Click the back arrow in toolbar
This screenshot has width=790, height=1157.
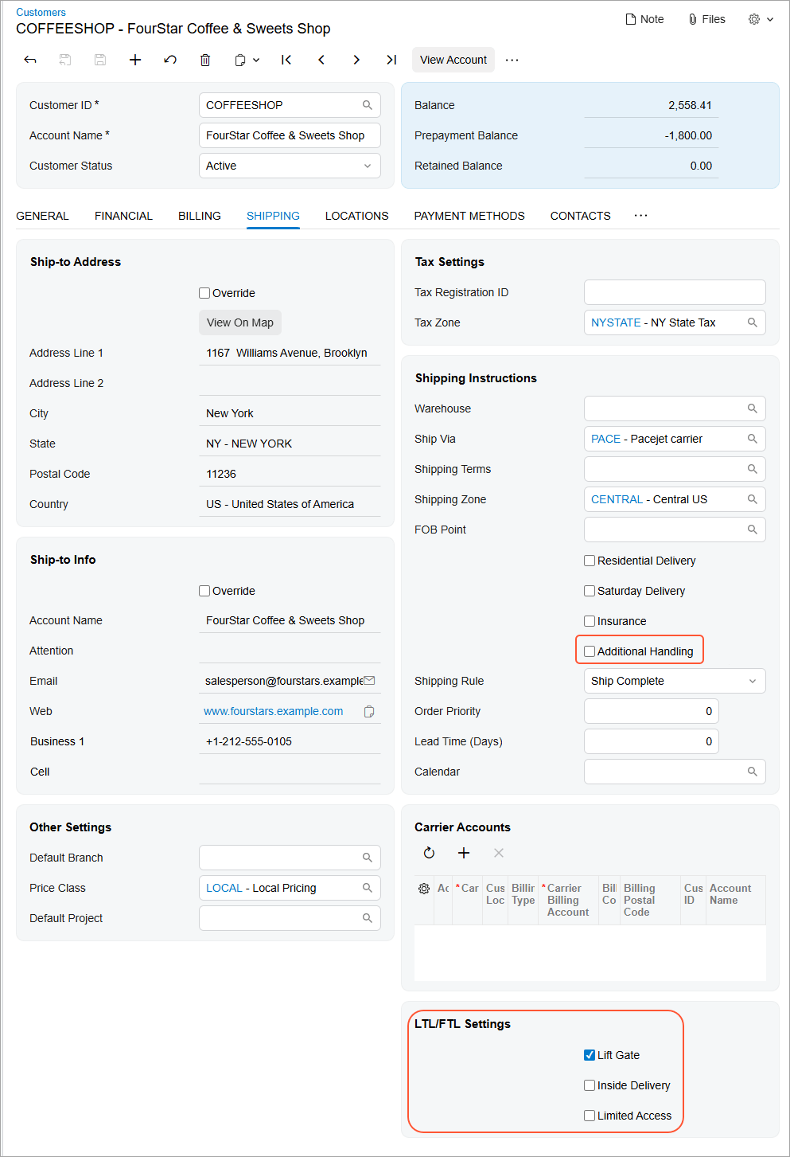(x=30, y=60)
